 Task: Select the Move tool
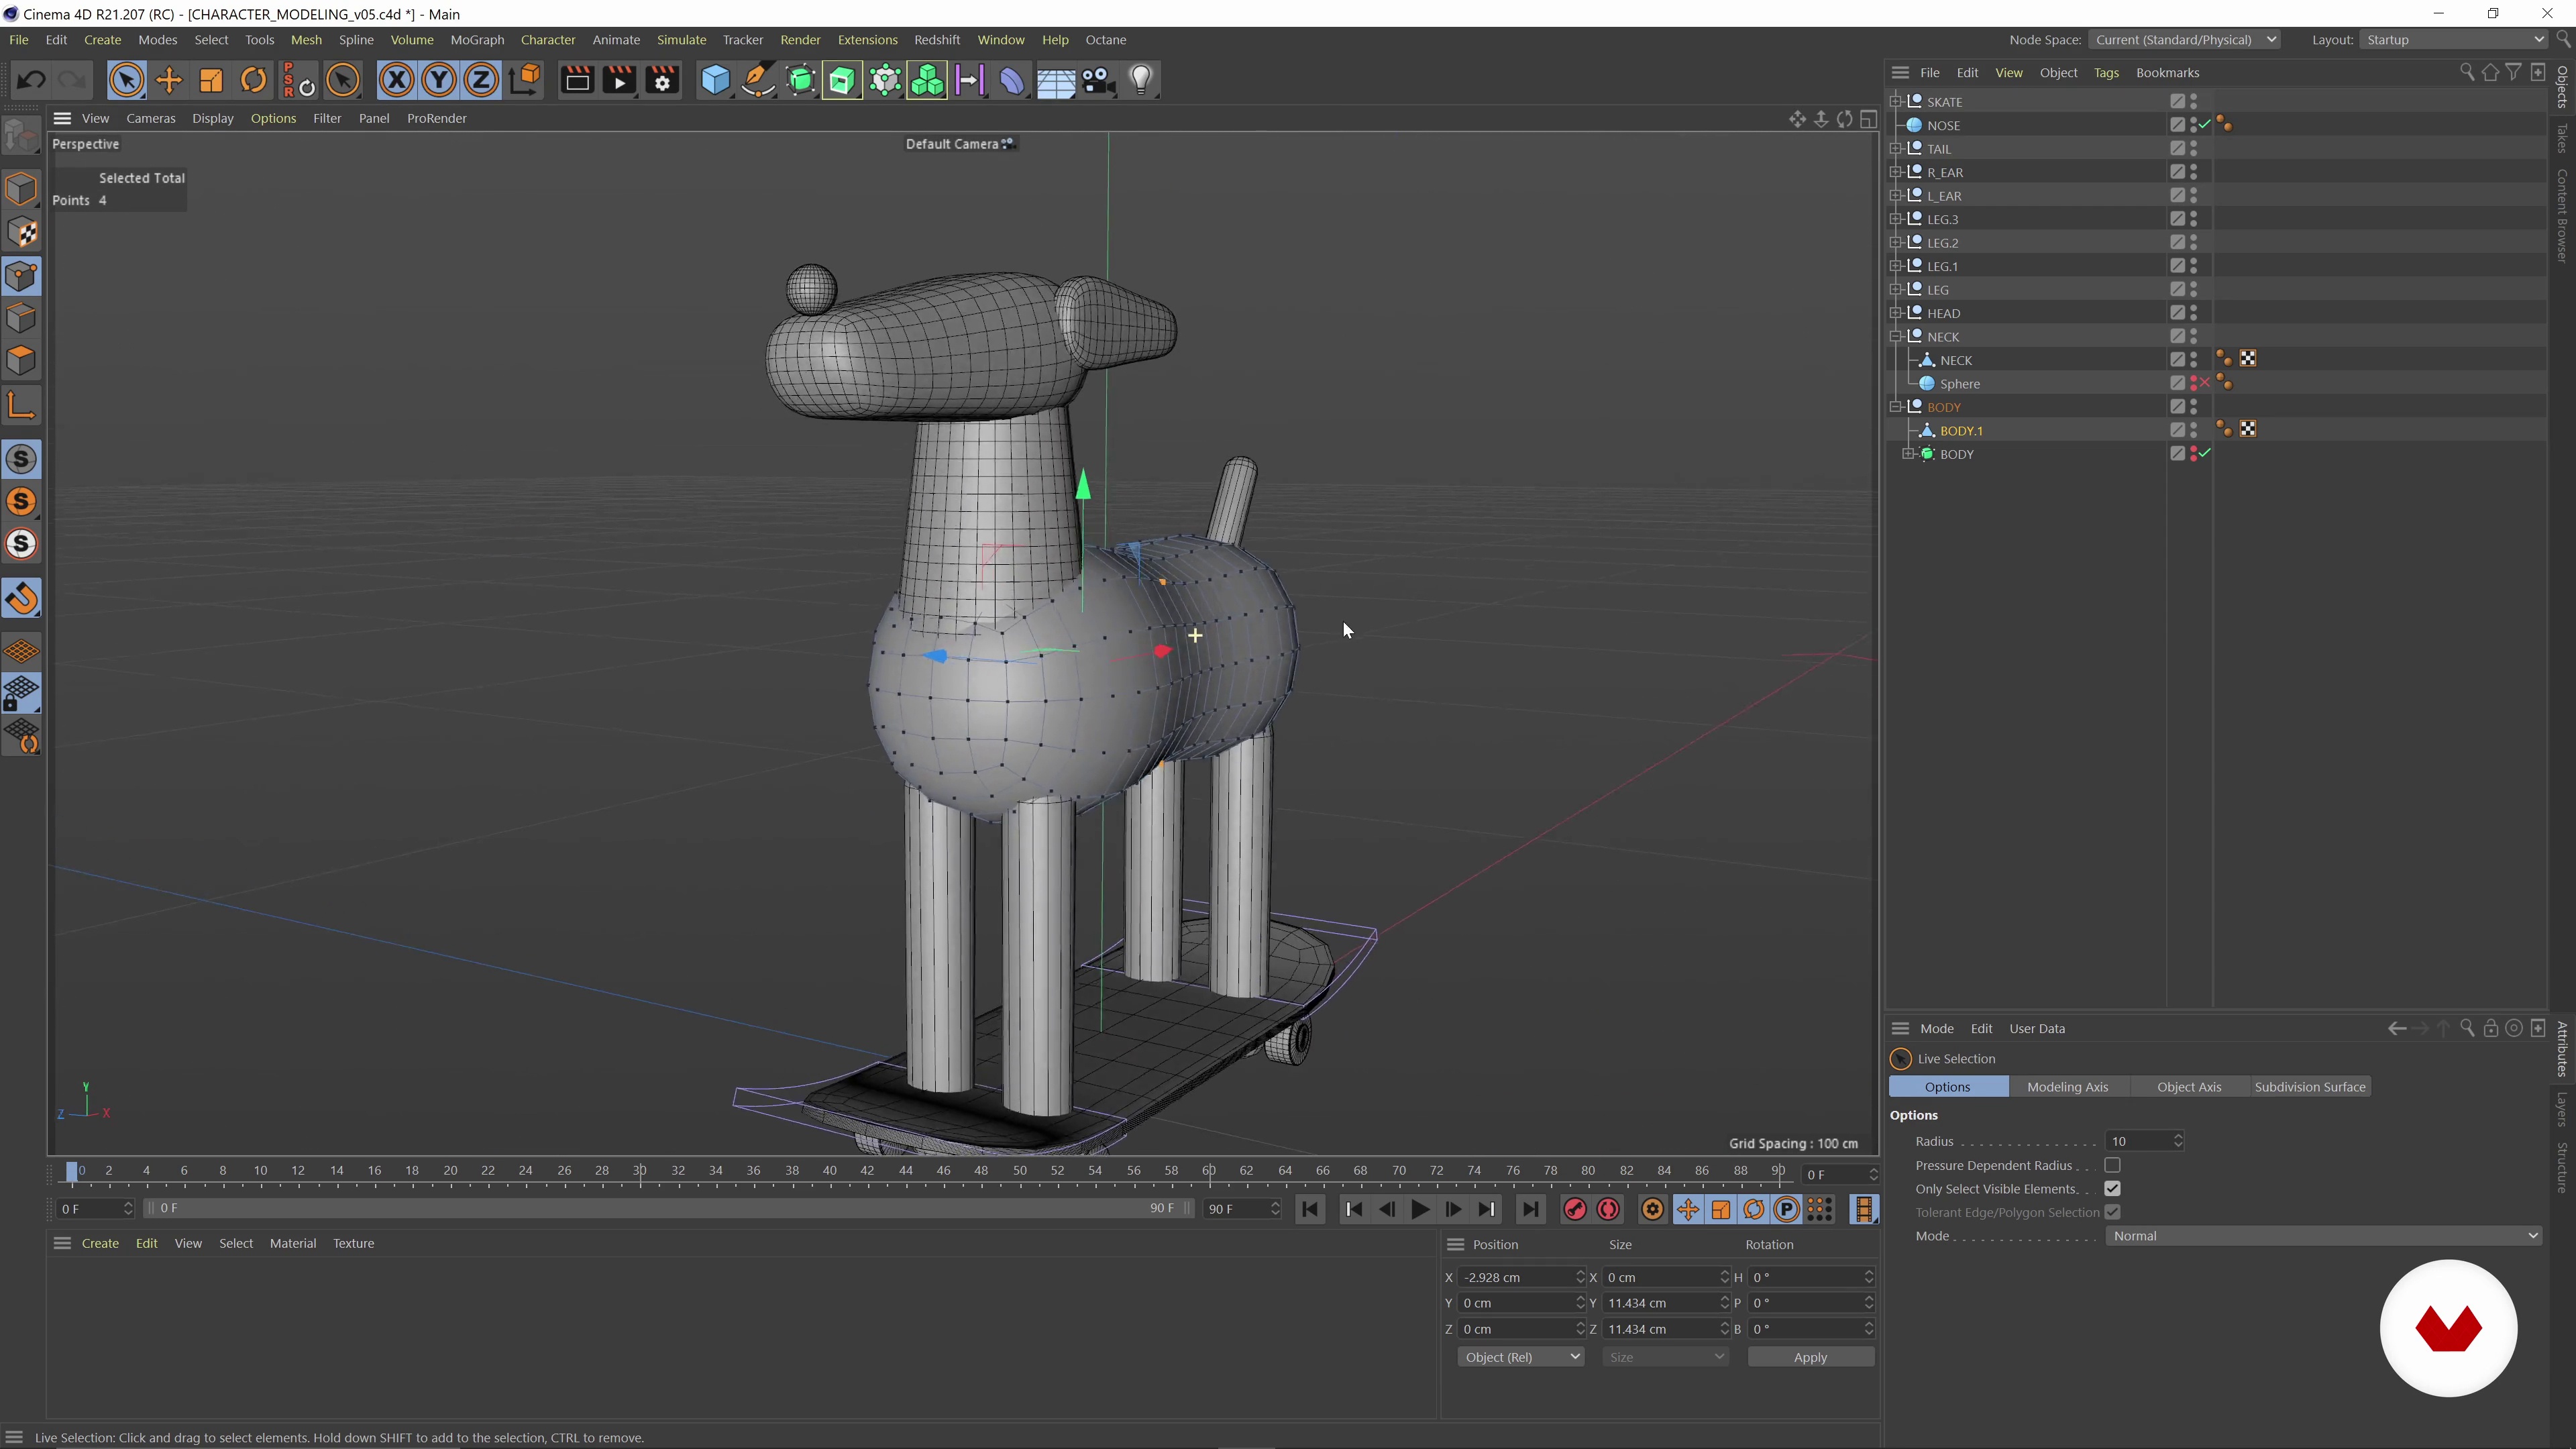(x=169, y=80)
